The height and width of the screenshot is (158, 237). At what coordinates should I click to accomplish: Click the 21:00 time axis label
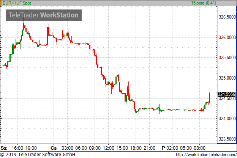tap(150, 148)
